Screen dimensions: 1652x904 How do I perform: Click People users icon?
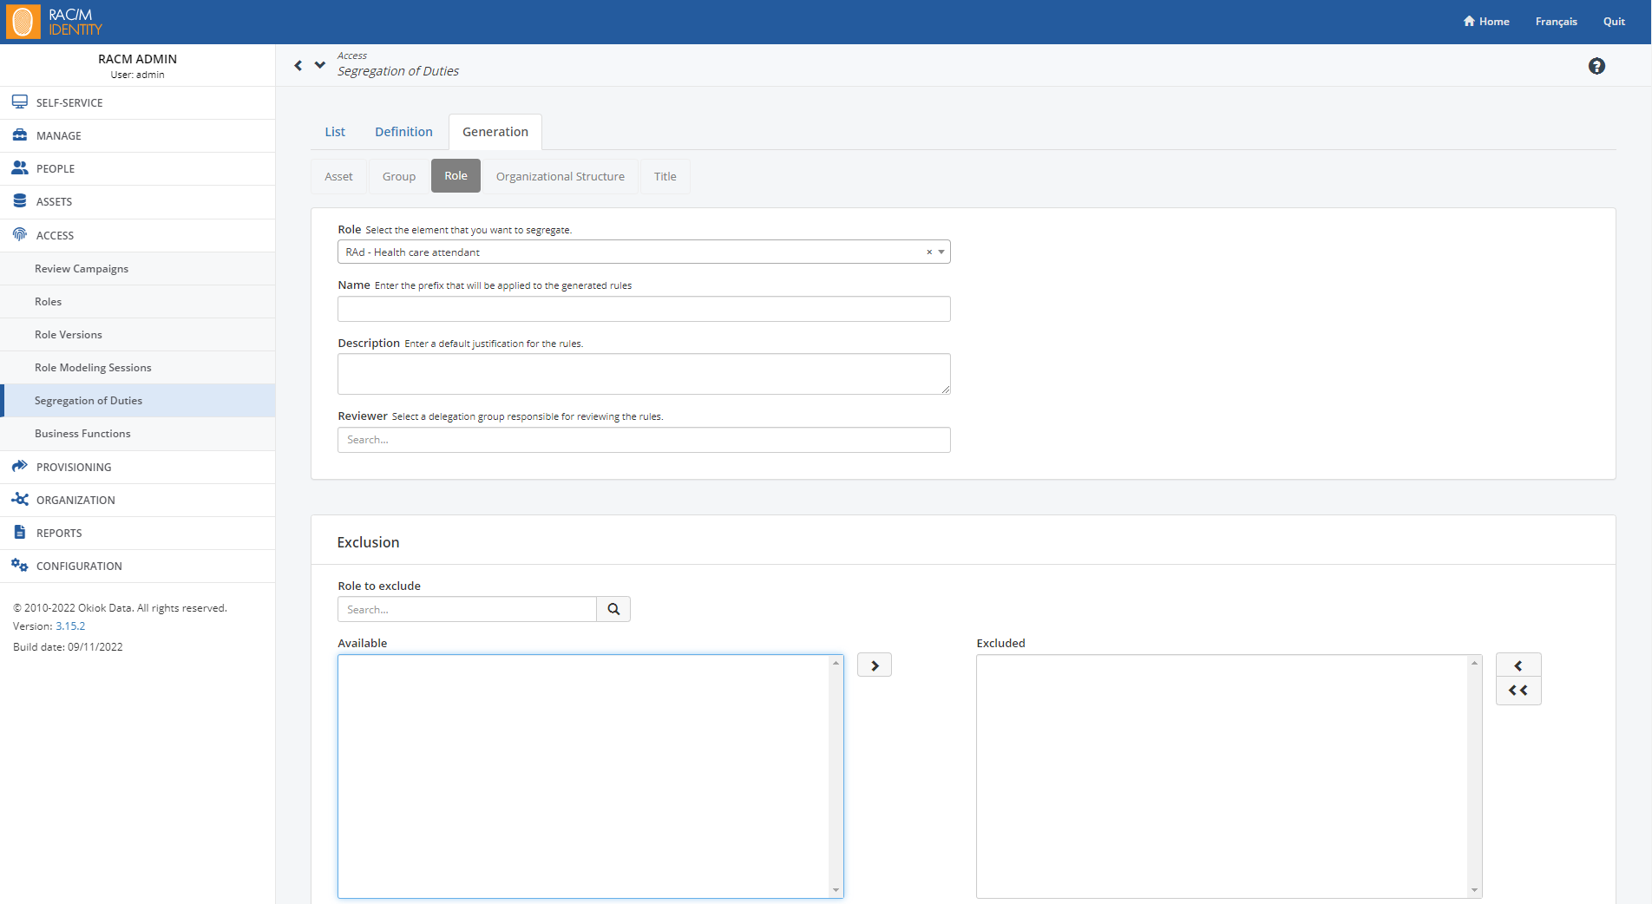tap(19, 168)
